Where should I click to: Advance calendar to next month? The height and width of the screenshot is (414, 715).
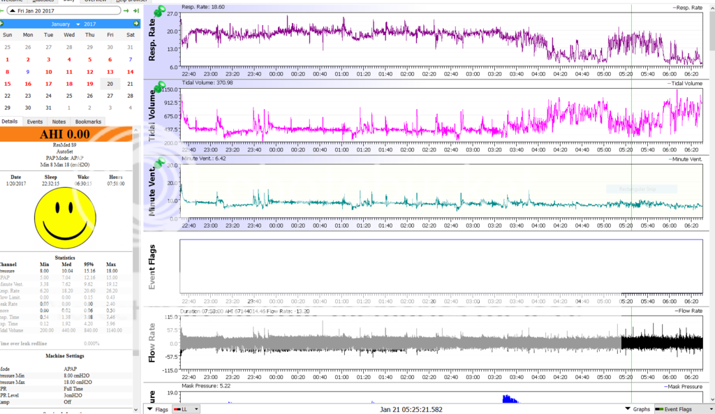tap(136, 24)
